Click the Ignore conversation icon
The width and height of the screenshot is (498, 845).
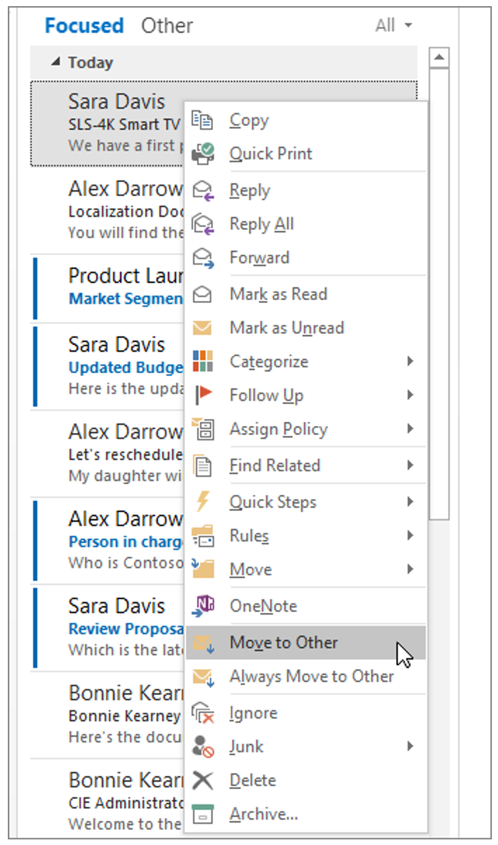(203, 713)
